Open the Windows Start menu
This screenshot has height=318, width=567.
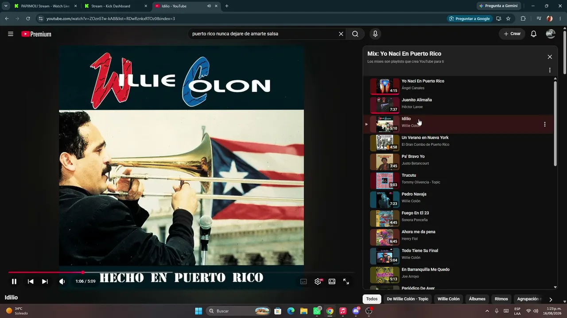[x=198, y=311]
